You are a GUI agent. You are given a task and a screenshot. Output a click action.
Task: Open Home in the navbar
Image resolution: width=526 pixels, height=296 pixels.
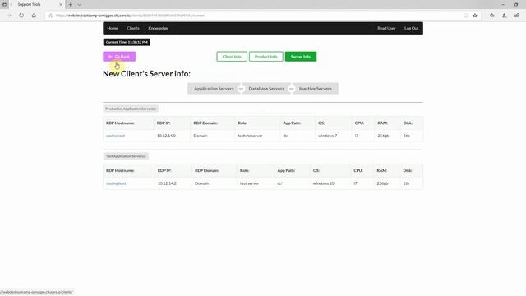click(x=113, y=28)
